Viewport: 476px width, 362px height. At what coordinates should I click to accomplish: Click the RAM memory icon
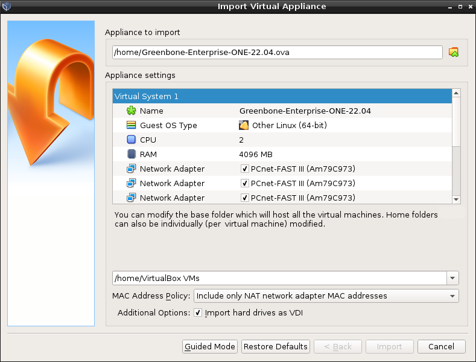(131, 155)
